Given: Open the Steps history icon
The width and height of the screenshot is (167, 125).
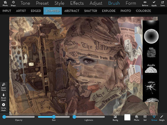Looking at the screenshot, I should pyautogui.click(x=13, y=3).
